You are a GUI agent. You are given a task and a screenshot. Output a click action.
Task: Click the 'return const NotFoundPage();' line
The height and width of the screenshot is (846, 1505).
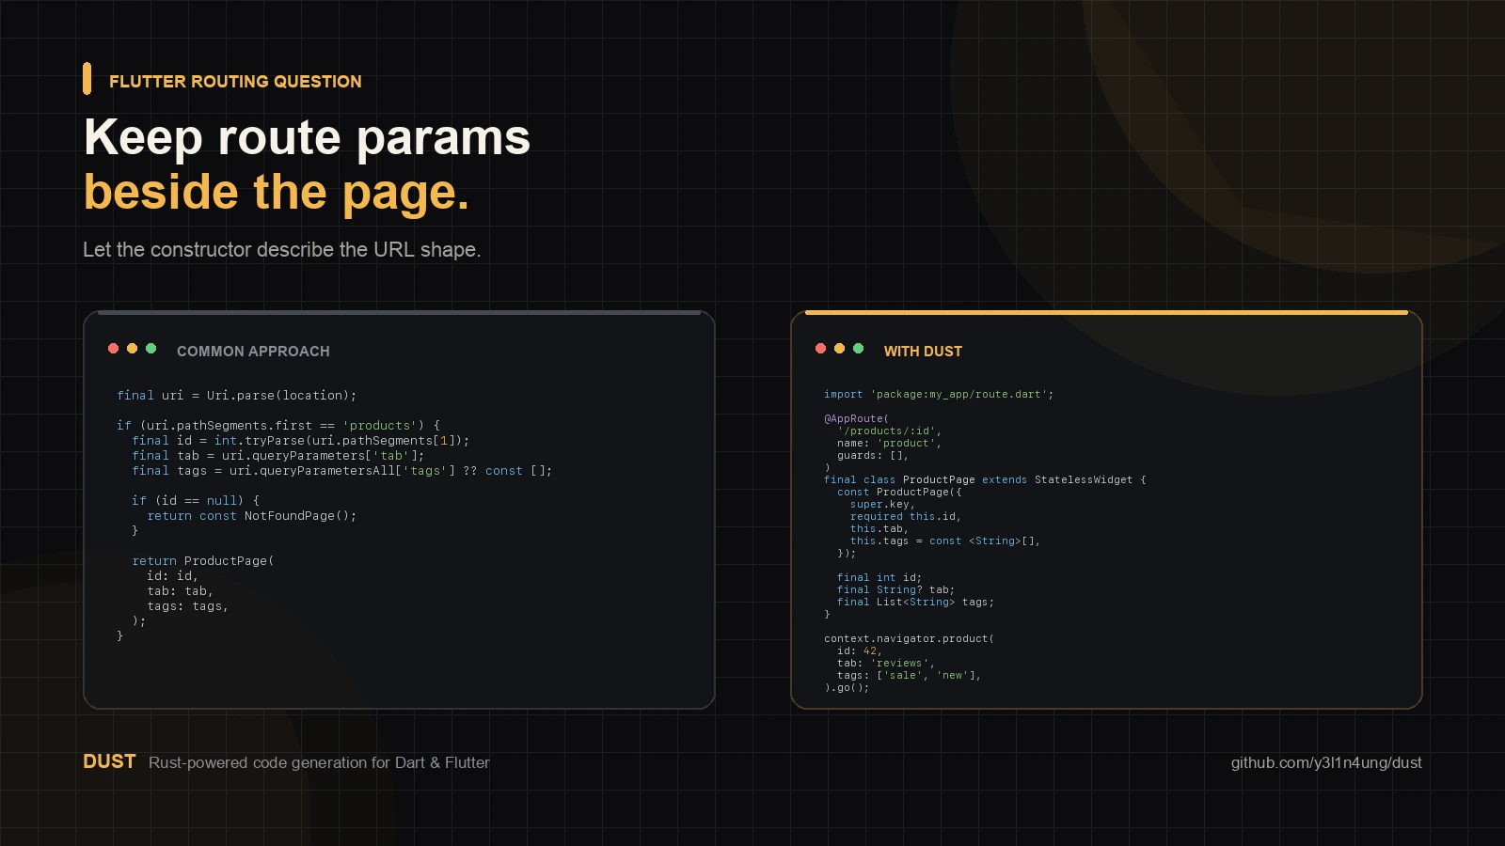point(251,516)
